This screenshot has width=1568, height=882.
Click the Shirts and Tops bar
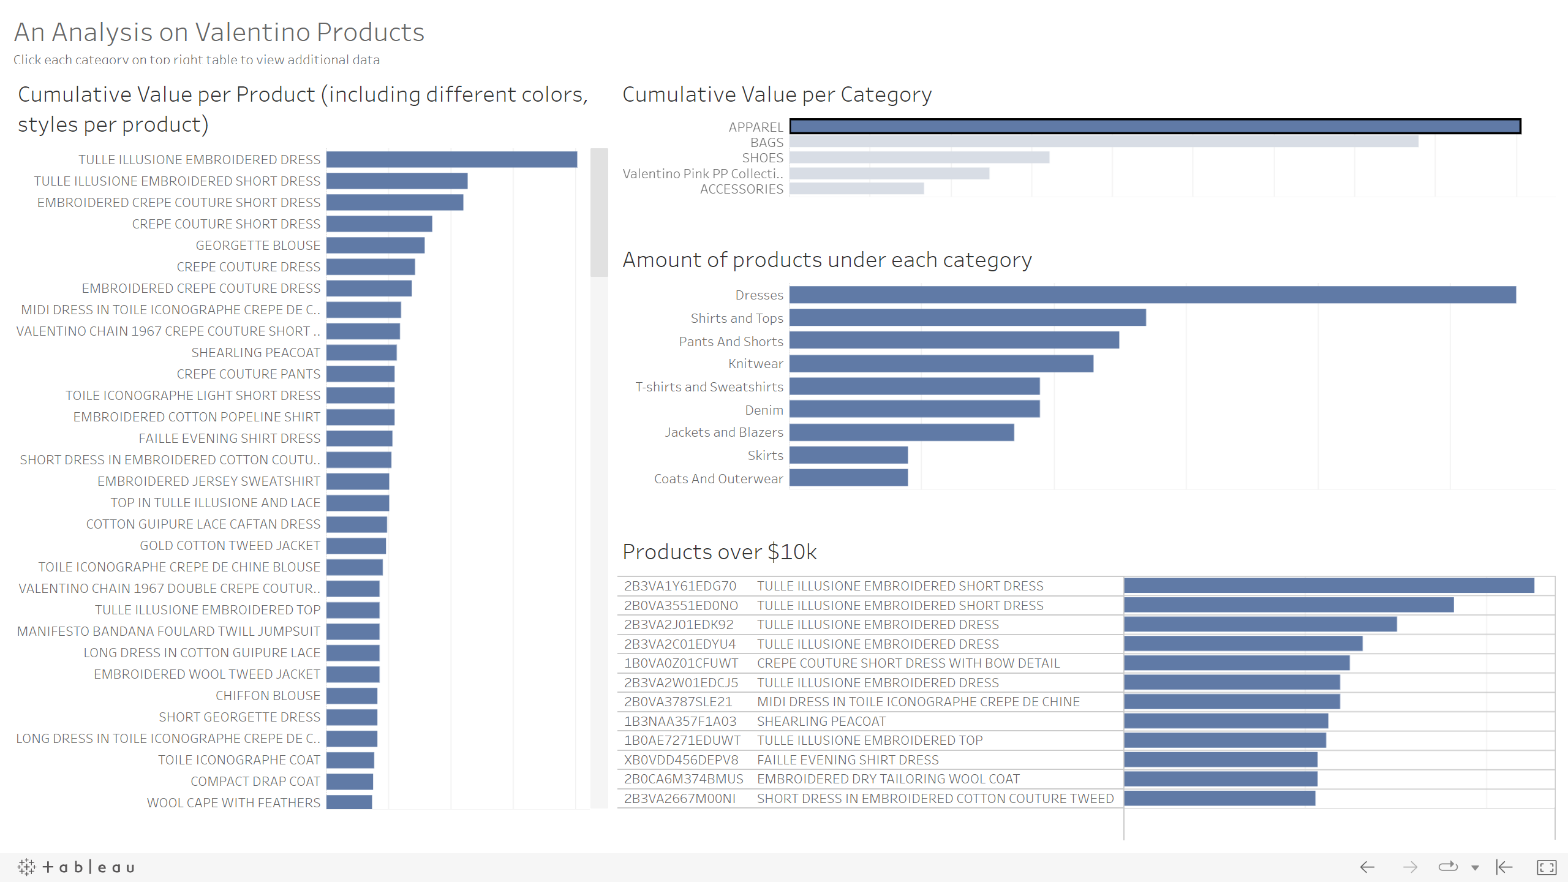968,317
